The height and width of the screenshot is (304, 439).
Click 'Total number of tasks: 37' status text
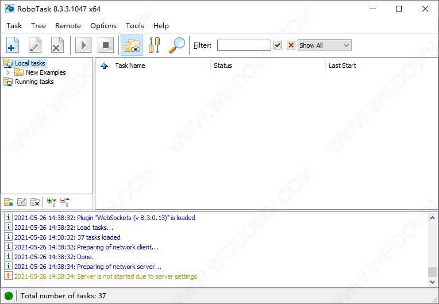(x=63, y=296)
